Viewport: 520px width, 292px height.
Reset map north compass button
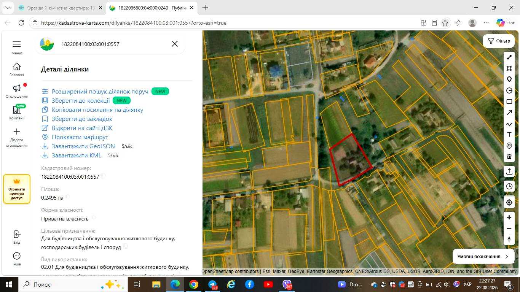coord(509,239)
